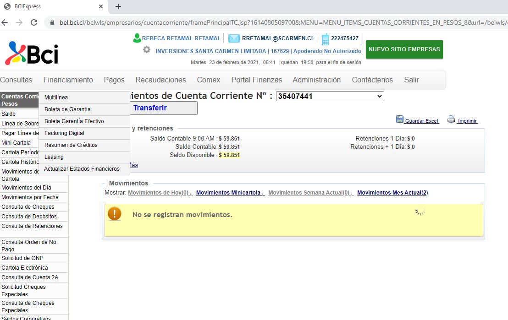Viewport: 508px width, 320px height.
Task: Select Leasing in the dropdown menu
Action: [x=54, y=157]
